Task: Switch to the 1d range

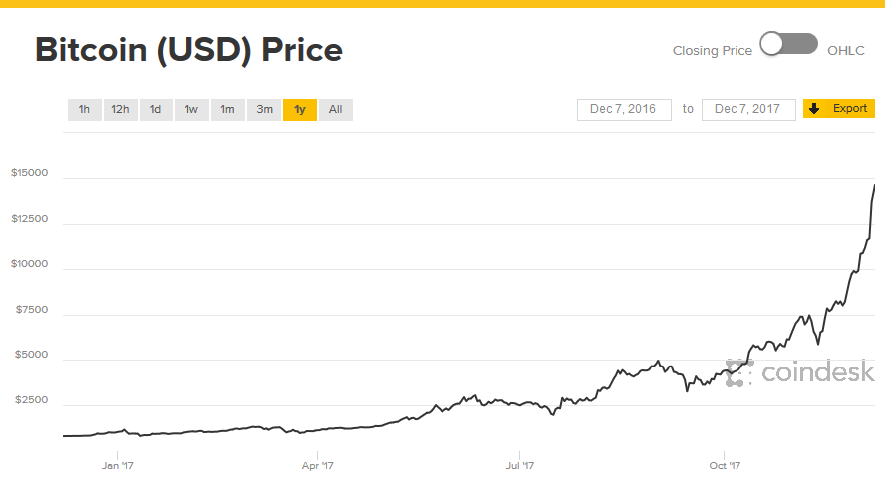Action: [155, 110]
